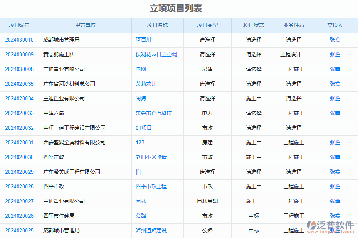Click 张鑫 in the 2024020027 row
The height and width of the screenshot is (238, 358).
tap(335, 202)
